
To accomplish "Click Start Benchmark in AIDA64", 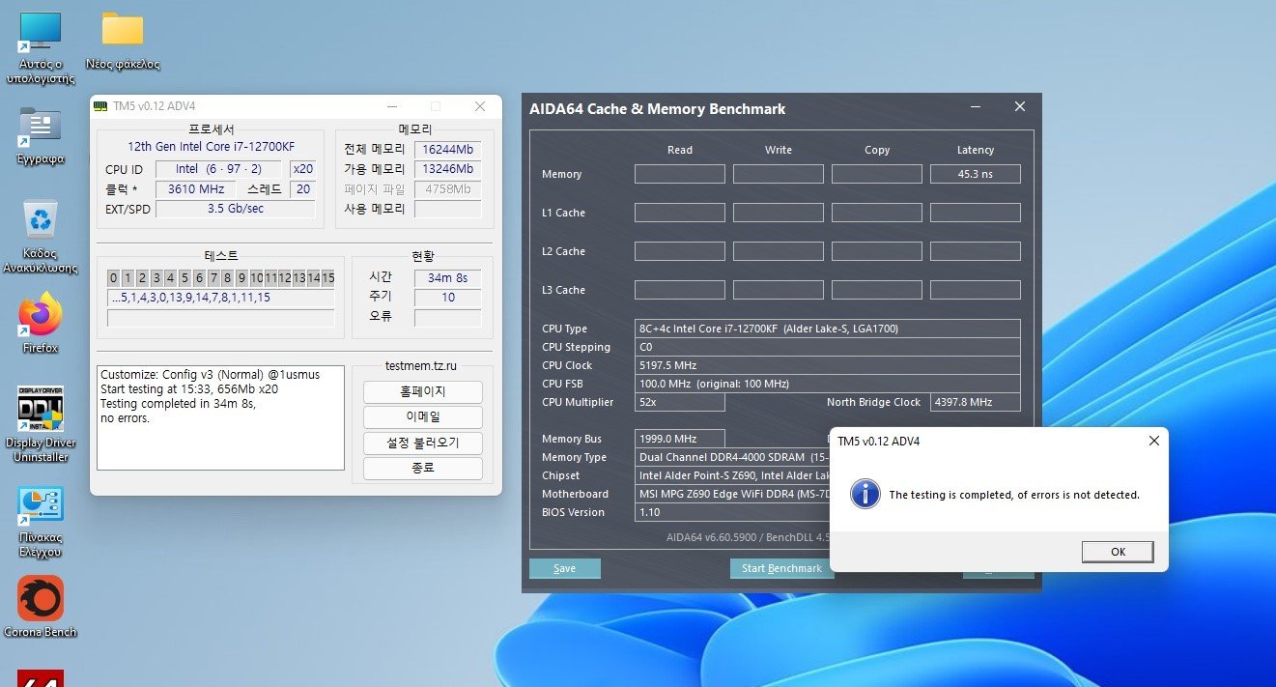I will point(781,568).
